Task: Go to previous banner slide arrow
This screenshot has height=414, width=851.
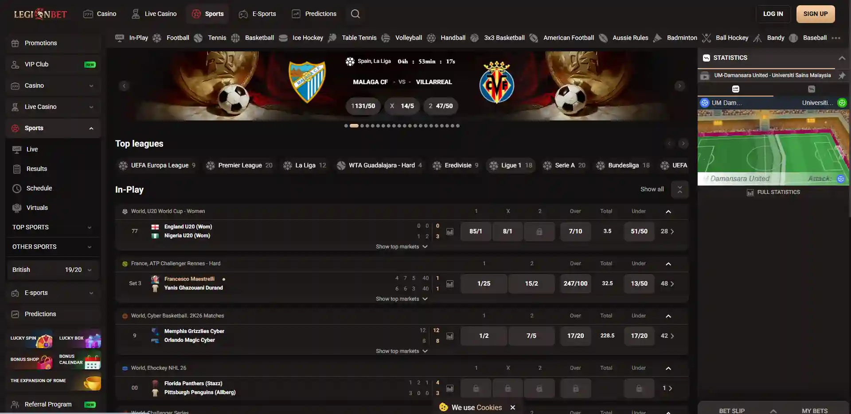Action: [x=124, y=86]
